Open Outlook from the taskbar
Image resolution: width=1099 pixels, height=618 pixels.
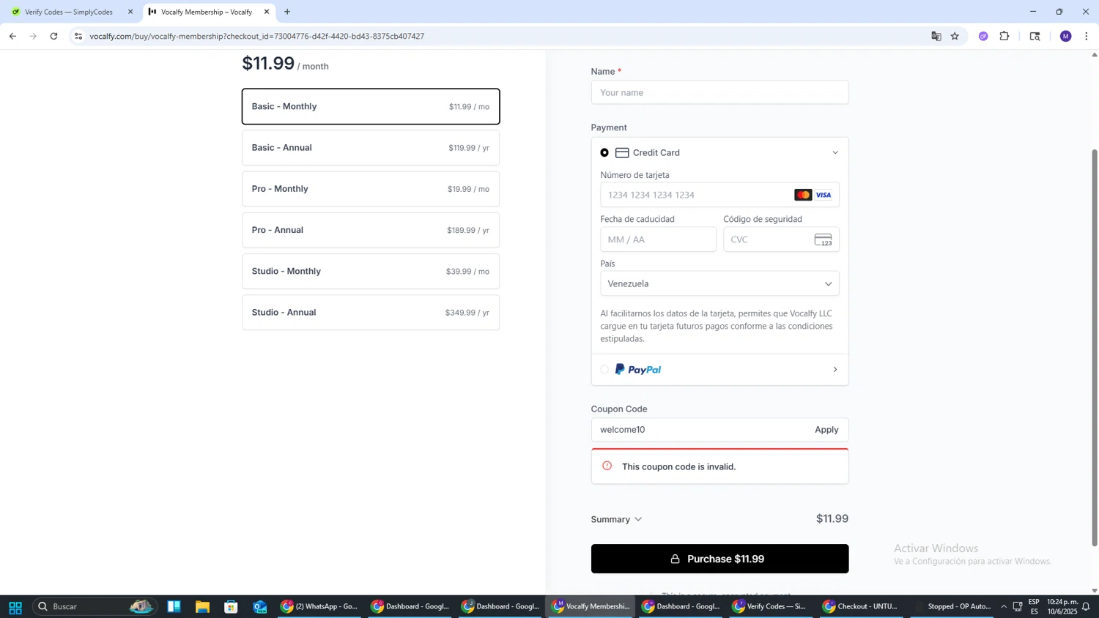pyautogui.click(x=260, y=606)
